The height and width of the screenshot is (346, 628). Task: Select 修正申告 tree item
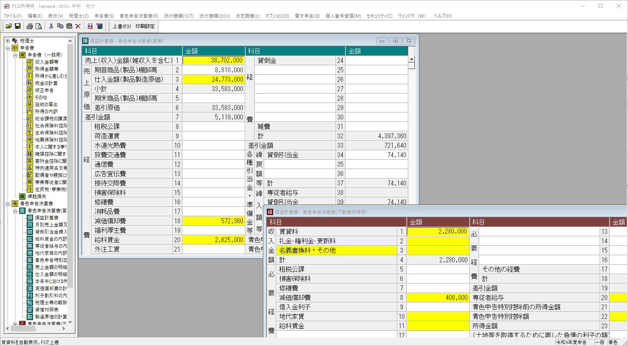(44, 90)
